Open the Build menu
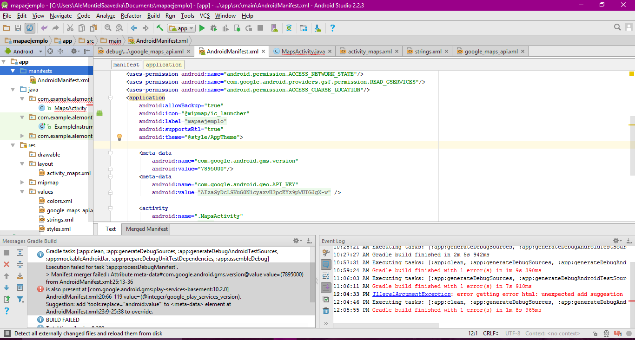The height and width of the screenshot is (340, 635). 153,16
